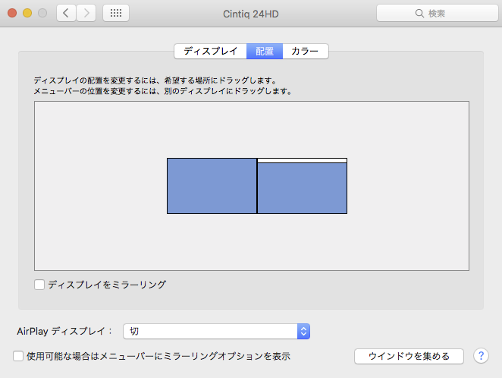Click the Cintiq 24HD window title

251,13
